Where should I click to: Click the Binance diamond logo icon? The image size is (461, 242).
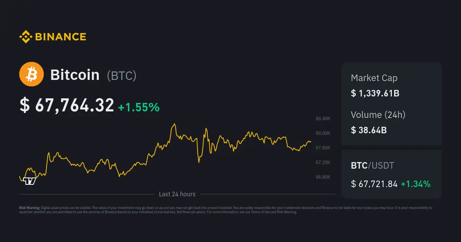click(26, 37)
